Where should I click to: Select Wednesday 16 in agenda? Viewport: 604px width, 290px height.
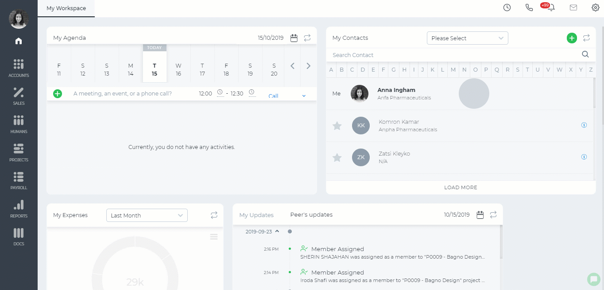(x=178, y=69)
